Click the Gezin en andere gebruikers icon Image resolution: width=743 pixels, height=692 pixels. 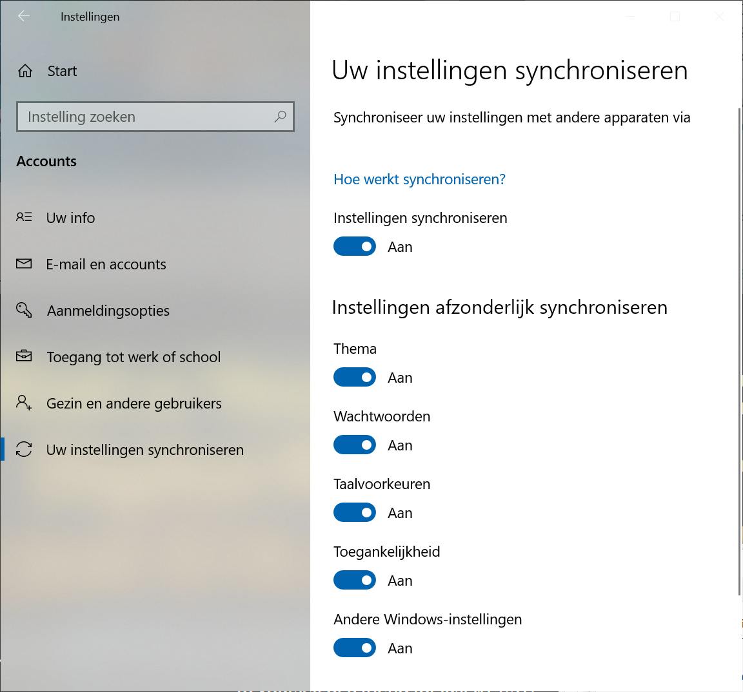[24, 403]
